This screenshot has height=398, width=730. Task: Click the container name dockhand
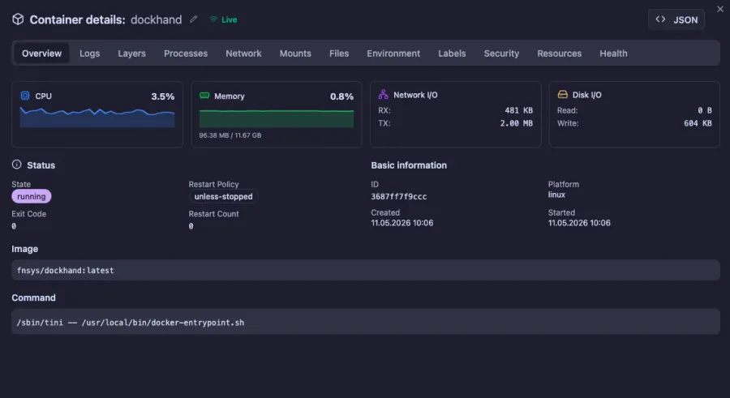point(156,19)
